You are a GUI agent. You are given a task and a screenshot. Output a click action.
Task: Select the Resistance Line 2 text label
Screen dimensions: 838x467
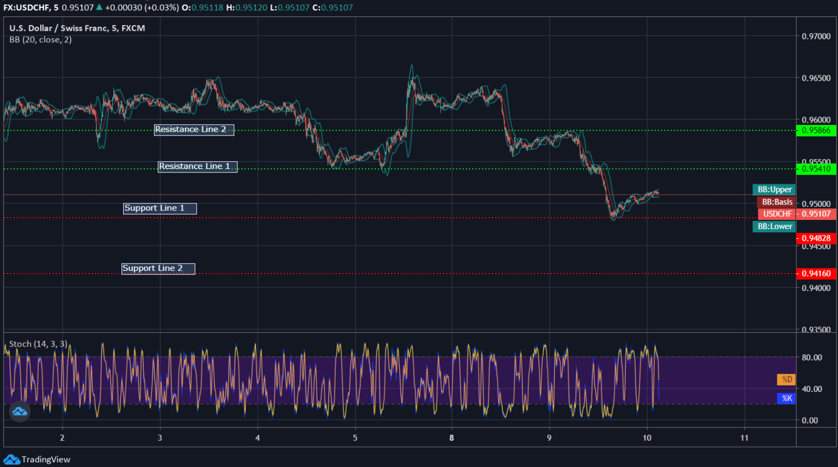(194, 130)
